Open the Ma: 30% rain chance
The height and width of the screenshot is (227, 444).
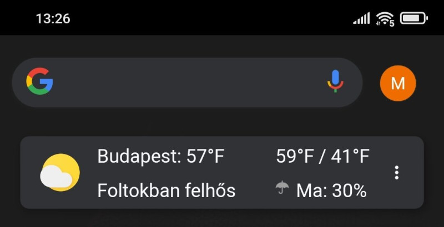(x=331, y=190)
